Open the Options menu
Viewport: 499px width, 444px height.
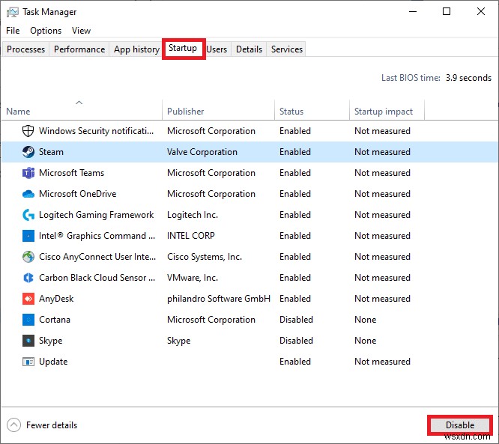(46, 31)
